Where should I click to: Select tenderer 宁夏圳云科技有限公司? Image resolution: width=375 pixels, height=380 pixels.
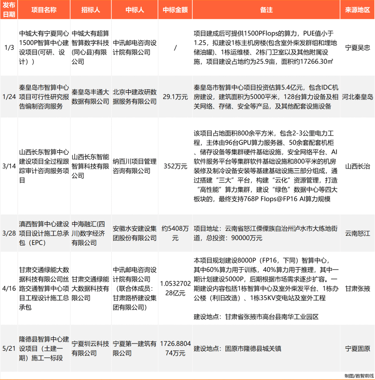tap(90, 348)
